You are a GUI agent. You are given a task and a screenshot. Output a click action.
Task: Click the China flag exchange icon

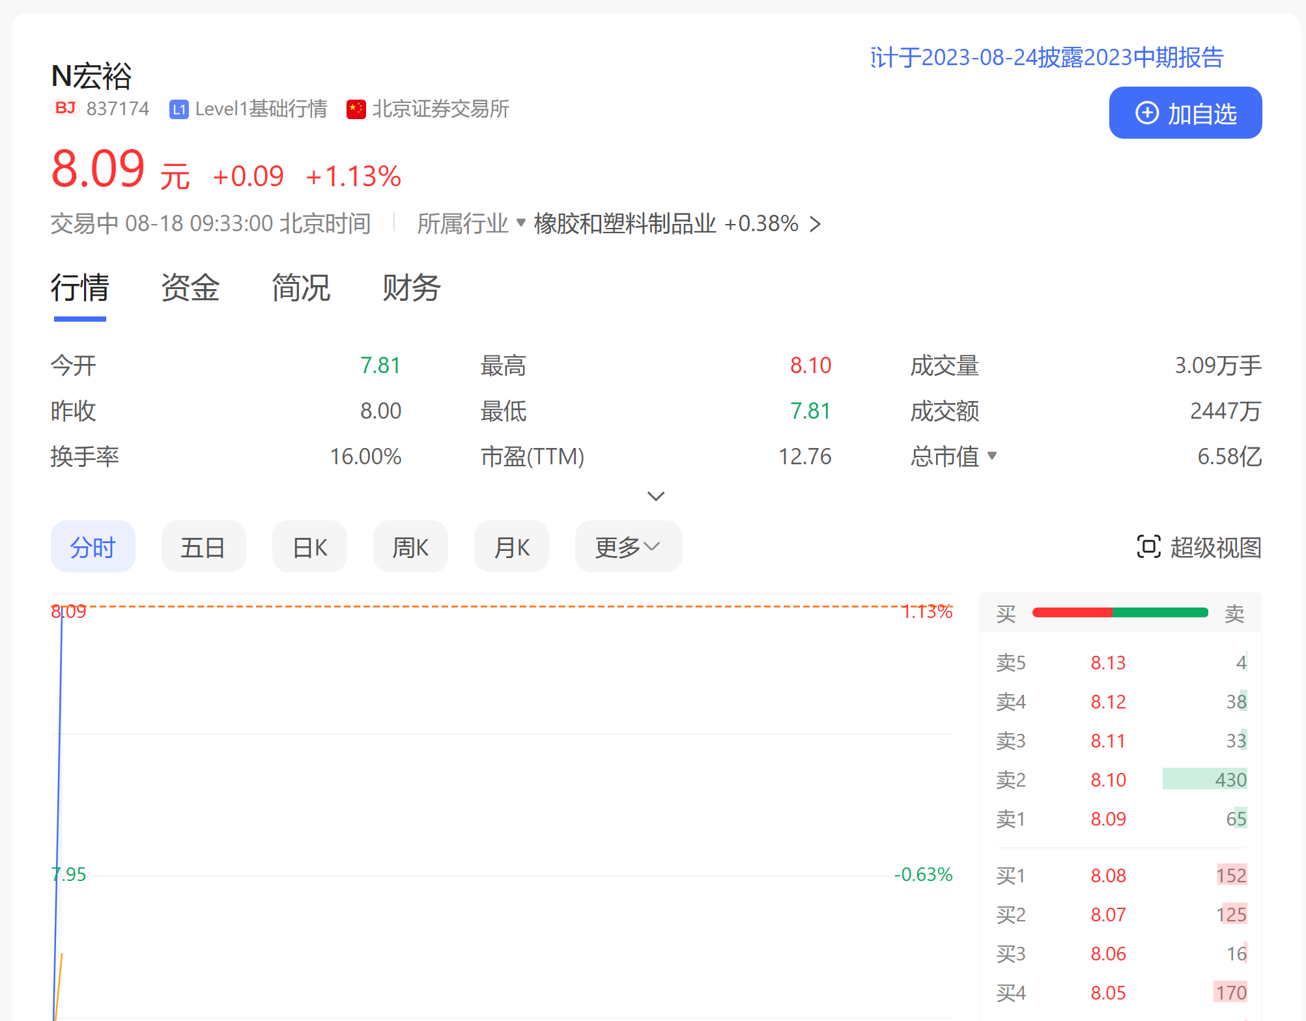click(x=356, y=109)
